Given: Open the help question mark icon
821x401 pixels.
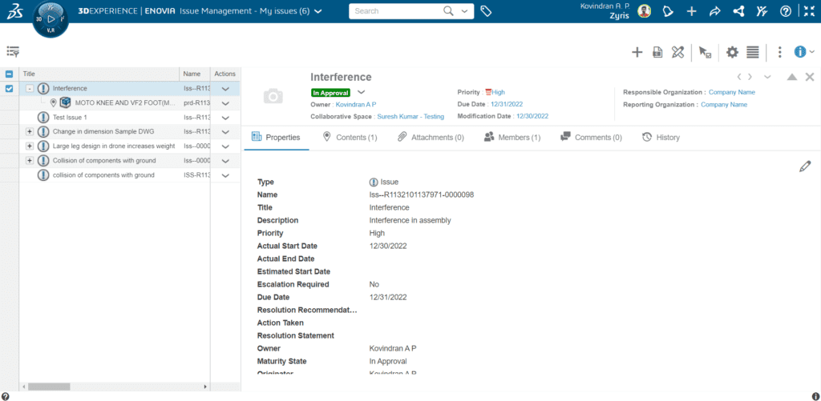Looking at the screenshot, I should tap(786, 11).
